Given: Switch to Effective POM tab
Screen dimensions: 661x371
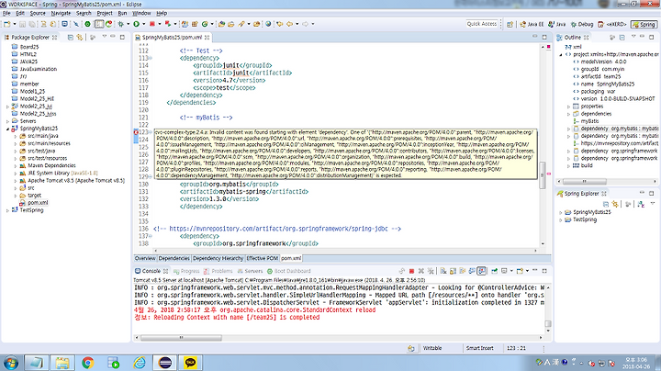Looking at the screenshot, I should point(263,258).
